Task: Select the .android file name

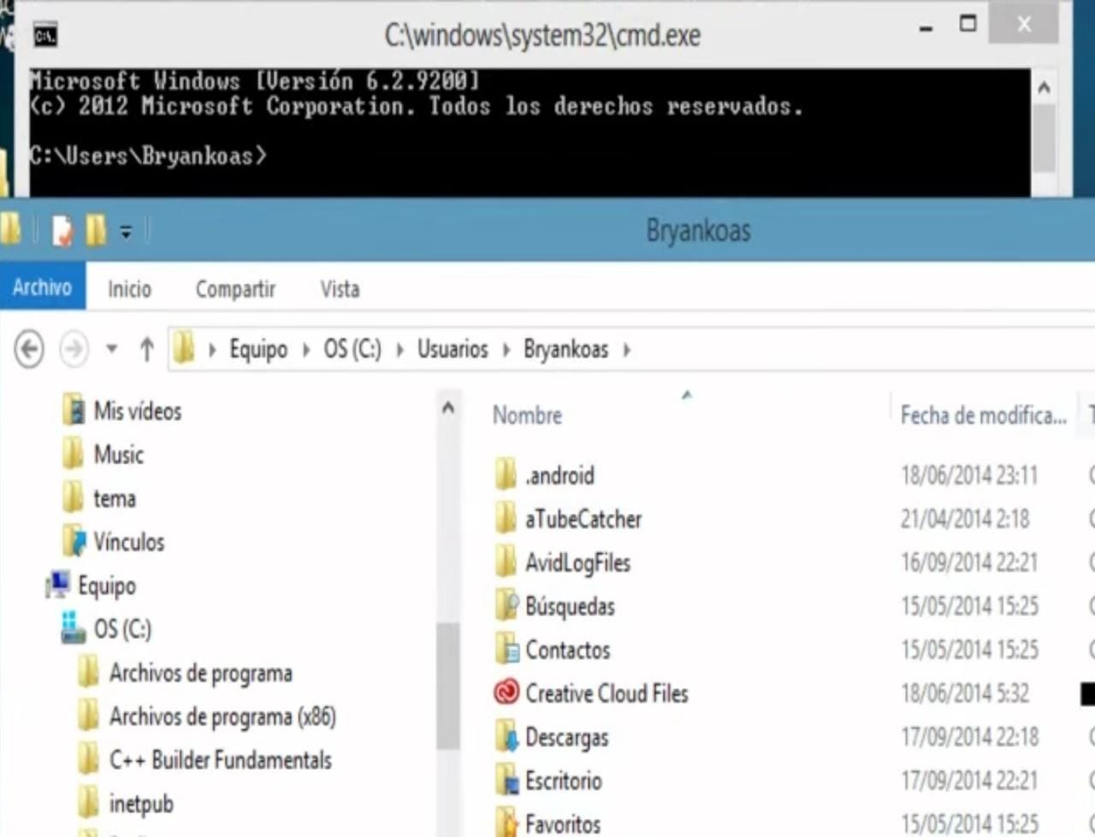Action: point(559,475)
